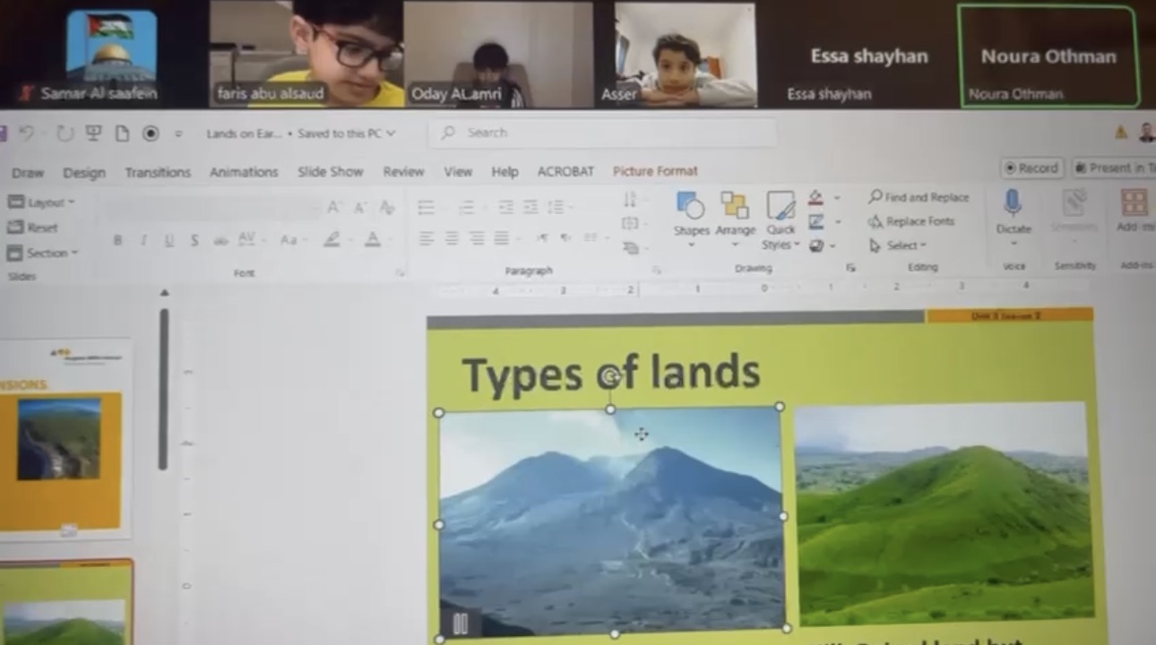Switch to the Transitions tab
Viewport: 1156px width, 645px height.
coord(158,172)
